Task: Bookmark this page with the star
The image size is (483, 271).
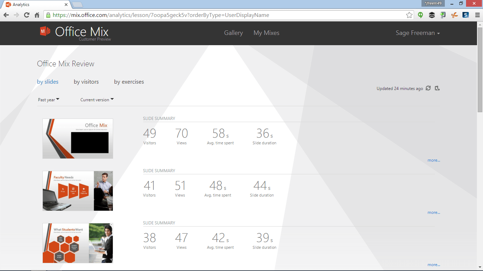Action: (409, 15)
